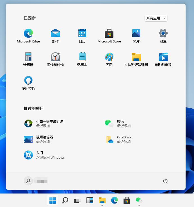Open 电影和电视 app
Screen dimensions: 194x207
tap(163, 59)
